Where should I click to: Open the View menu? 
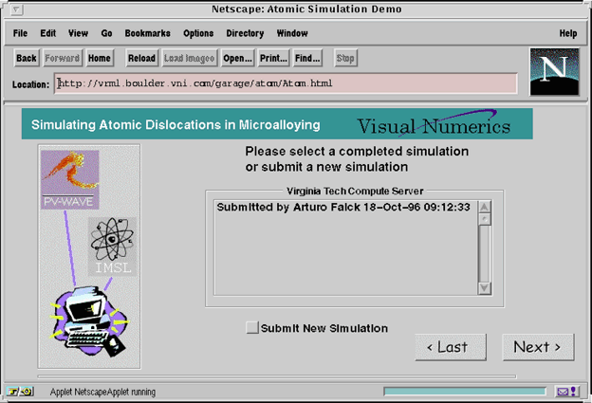78,33
